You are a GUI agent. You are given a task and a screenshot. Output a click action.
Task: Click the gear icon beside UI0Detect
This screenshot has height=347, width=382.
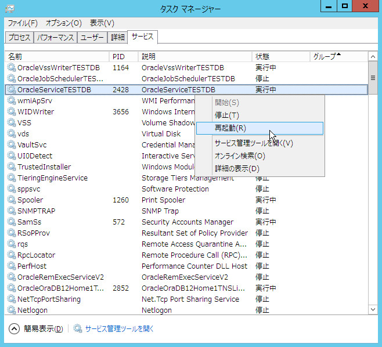[x=12, y=156]
